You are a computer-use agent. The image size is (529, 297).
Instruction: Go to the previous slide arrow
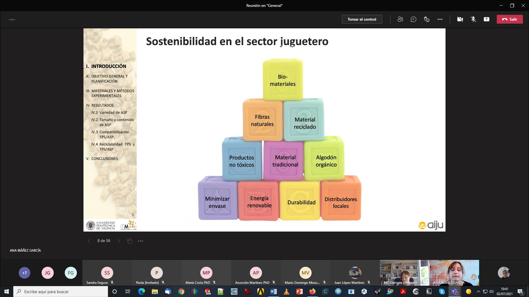(89, 241)
